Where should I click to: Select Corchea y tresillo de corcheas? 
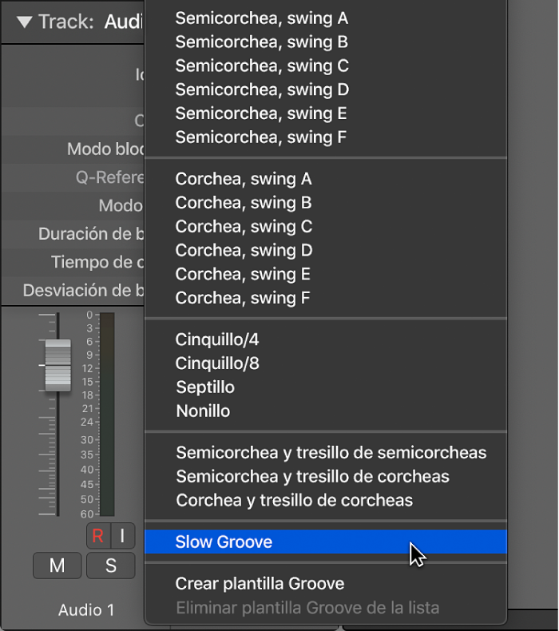294,501
